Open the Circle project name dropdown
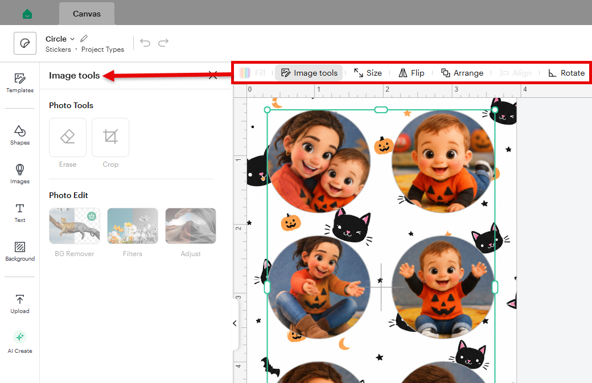Screen dimensions: 592x383 [60, 39]
